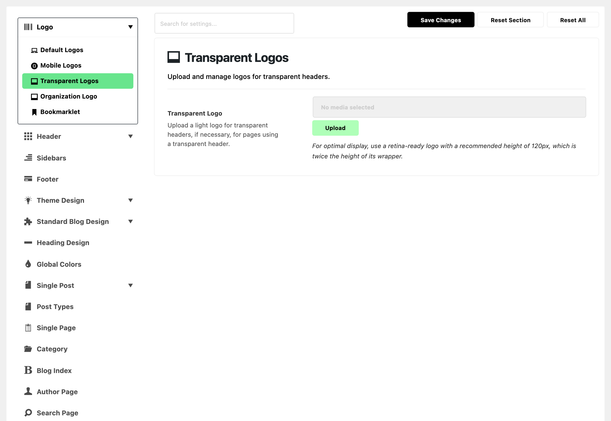Click the barcode icon beside Logo
The image size is (611, 421).
(x=28, y=27)
